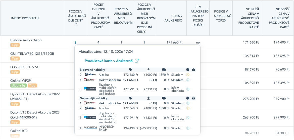Screen dimensions: 294x140
Task: Click plus-minus icon in Nejlevnější nabídky header
Action: coord(148,98)
